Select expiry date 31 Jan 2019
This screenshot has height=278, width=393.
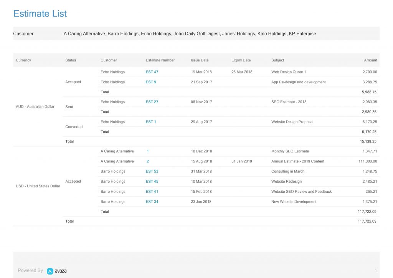tap(242, 161)
